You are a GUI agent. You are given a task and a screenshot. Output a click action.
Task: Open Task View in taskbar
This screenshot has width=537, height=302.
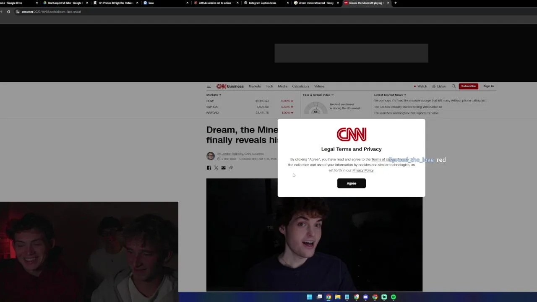point(319,297)
